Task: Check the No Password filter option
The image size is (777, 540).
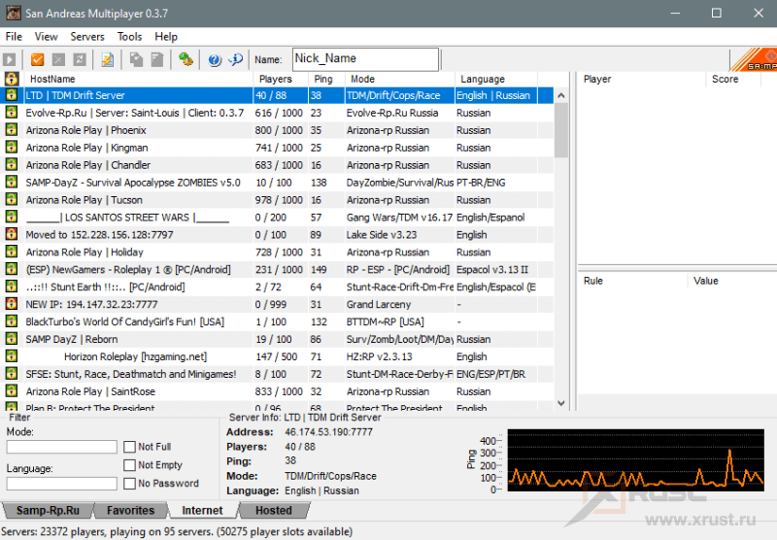Action: pos(130,484)
